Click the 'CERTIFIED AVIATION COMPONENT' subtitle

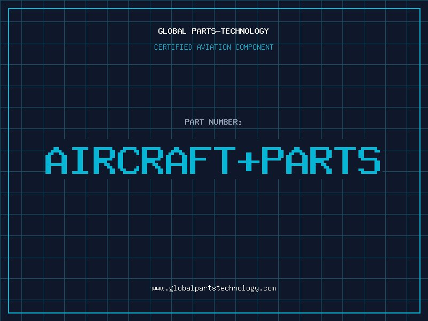click(x=213, y=47)
